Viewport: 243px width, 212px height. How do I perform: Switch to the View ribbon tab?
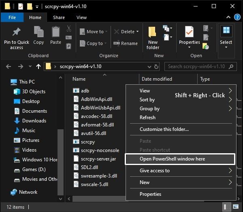(x=81, y=17)
